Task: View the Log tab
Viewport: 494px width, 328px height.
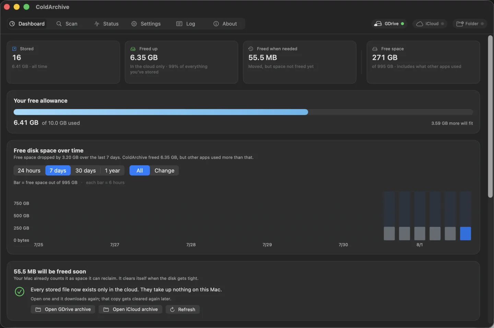Action: (186, 24)
